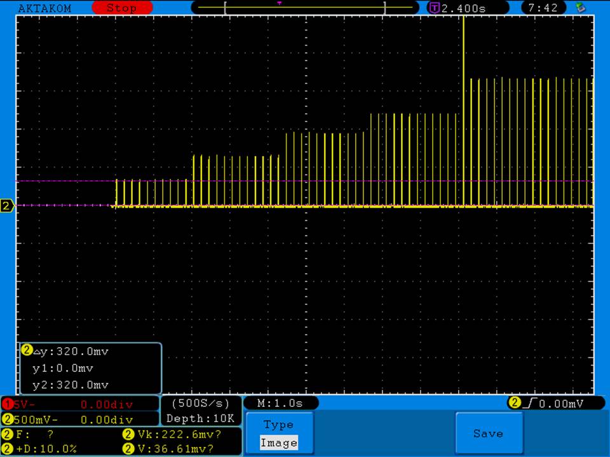
Task: Toggle the red Stop run status indicator
Action: [122, 8]
